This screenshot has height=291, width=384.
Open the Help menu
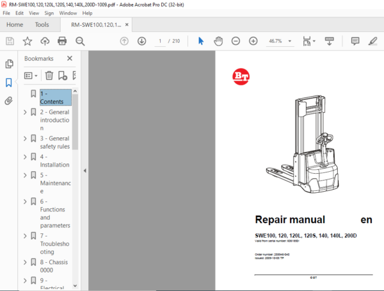87,13
